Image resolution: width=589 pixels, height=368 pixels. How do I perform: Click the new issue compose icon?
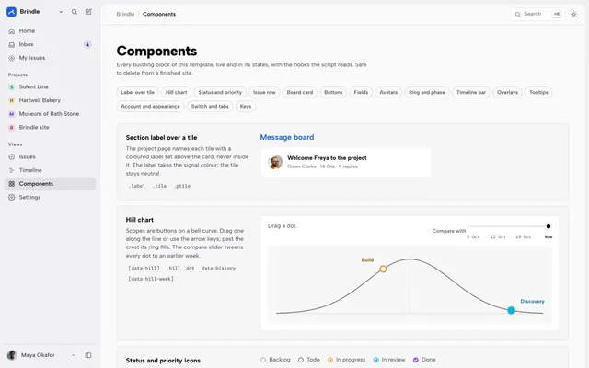click(88, 12)
